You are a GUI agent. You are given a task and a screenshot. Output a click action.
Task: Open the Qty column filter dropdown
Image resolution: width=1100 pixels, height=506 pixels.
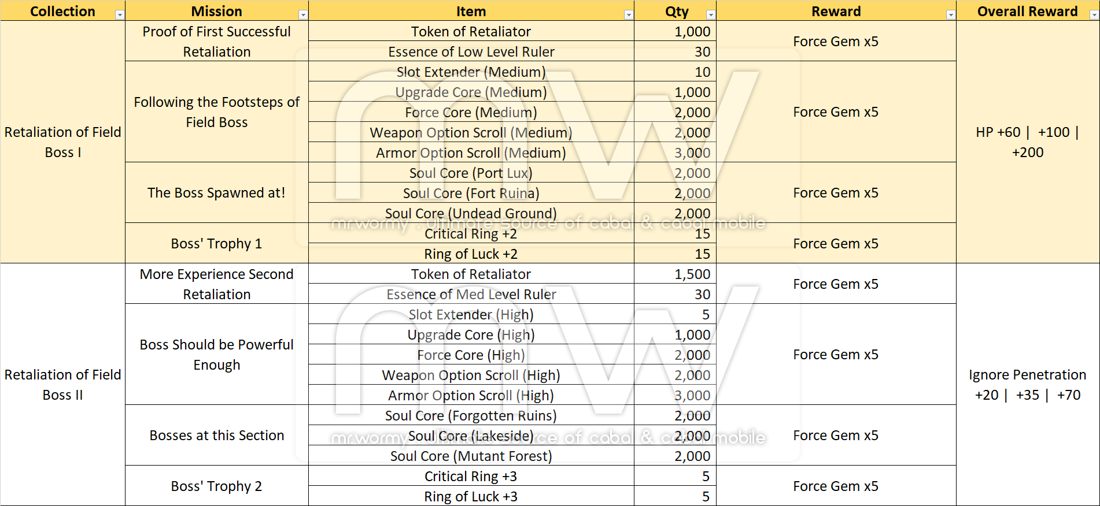click(711, 15)
